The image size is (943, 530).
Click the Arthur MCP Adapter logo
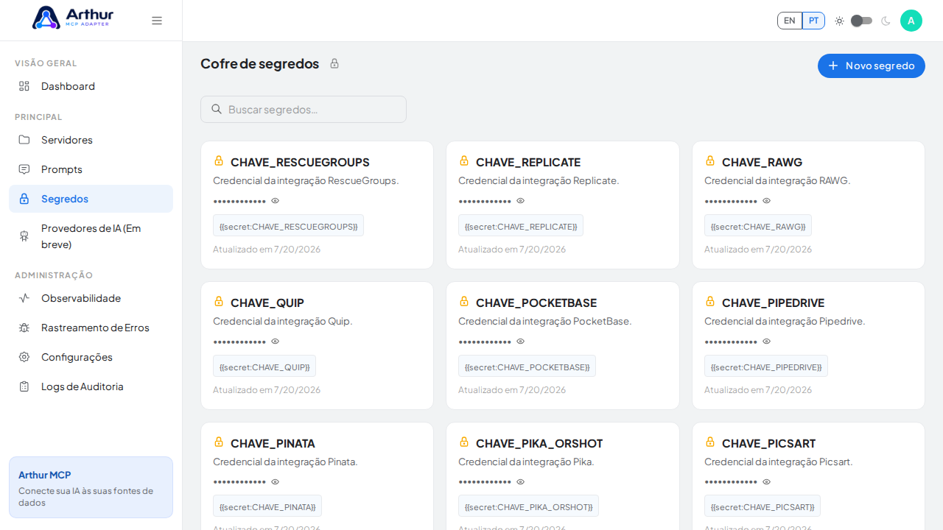point(73,18)
